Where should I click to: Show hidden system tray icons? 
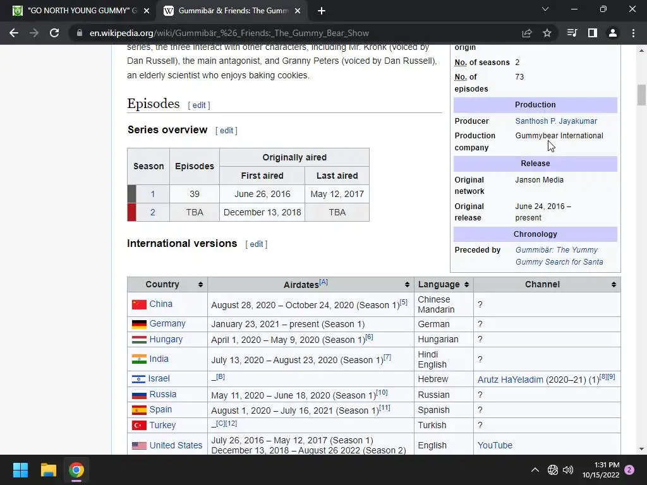coord(535,470)
